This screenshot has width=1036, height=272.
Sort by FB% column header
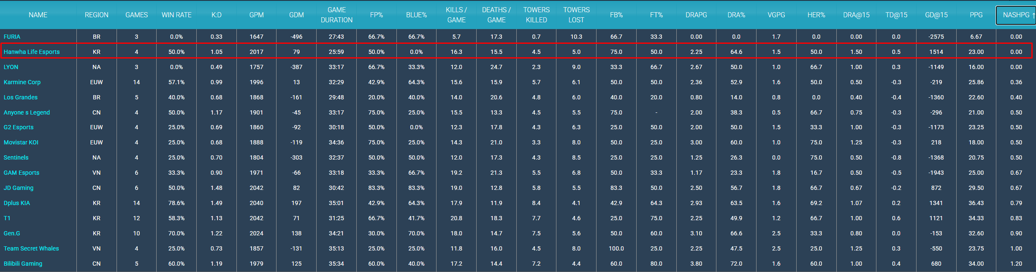coord(616,15)
